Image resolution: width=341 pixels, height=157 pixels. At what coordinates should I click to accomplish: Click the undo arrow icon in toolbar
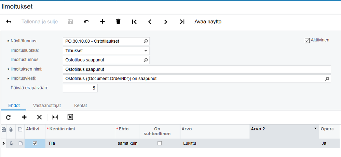click(x=86, y=22)
